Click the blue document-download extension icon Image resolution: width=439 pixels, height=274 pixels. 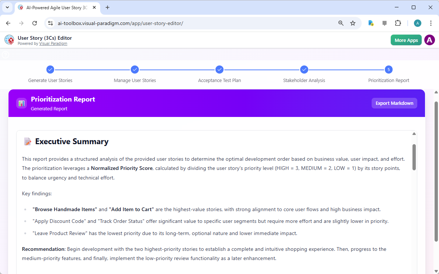click(x=371, y=23)
